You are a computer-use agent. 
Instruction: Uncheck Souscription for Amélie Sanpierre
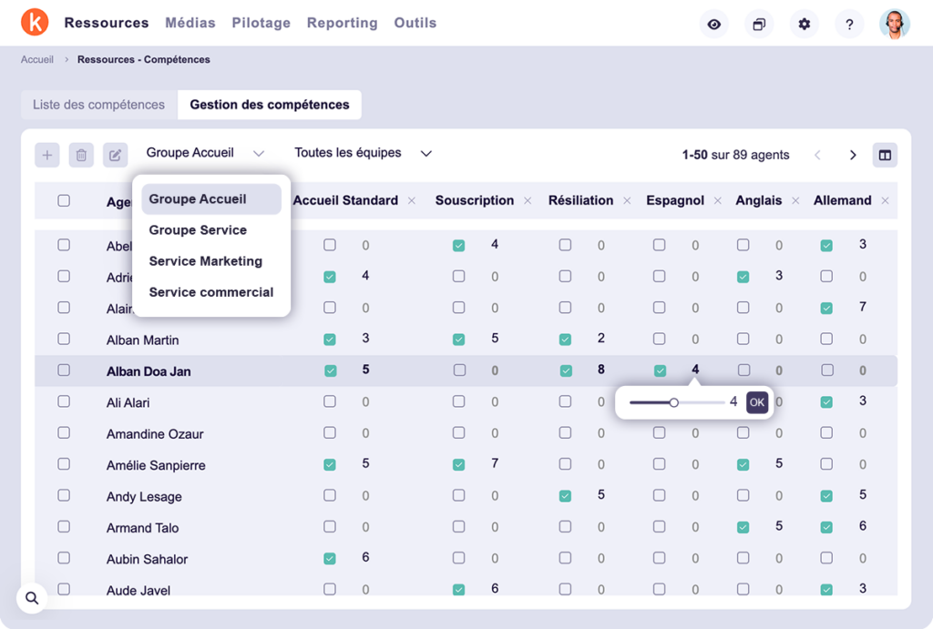tap(459, 465)
